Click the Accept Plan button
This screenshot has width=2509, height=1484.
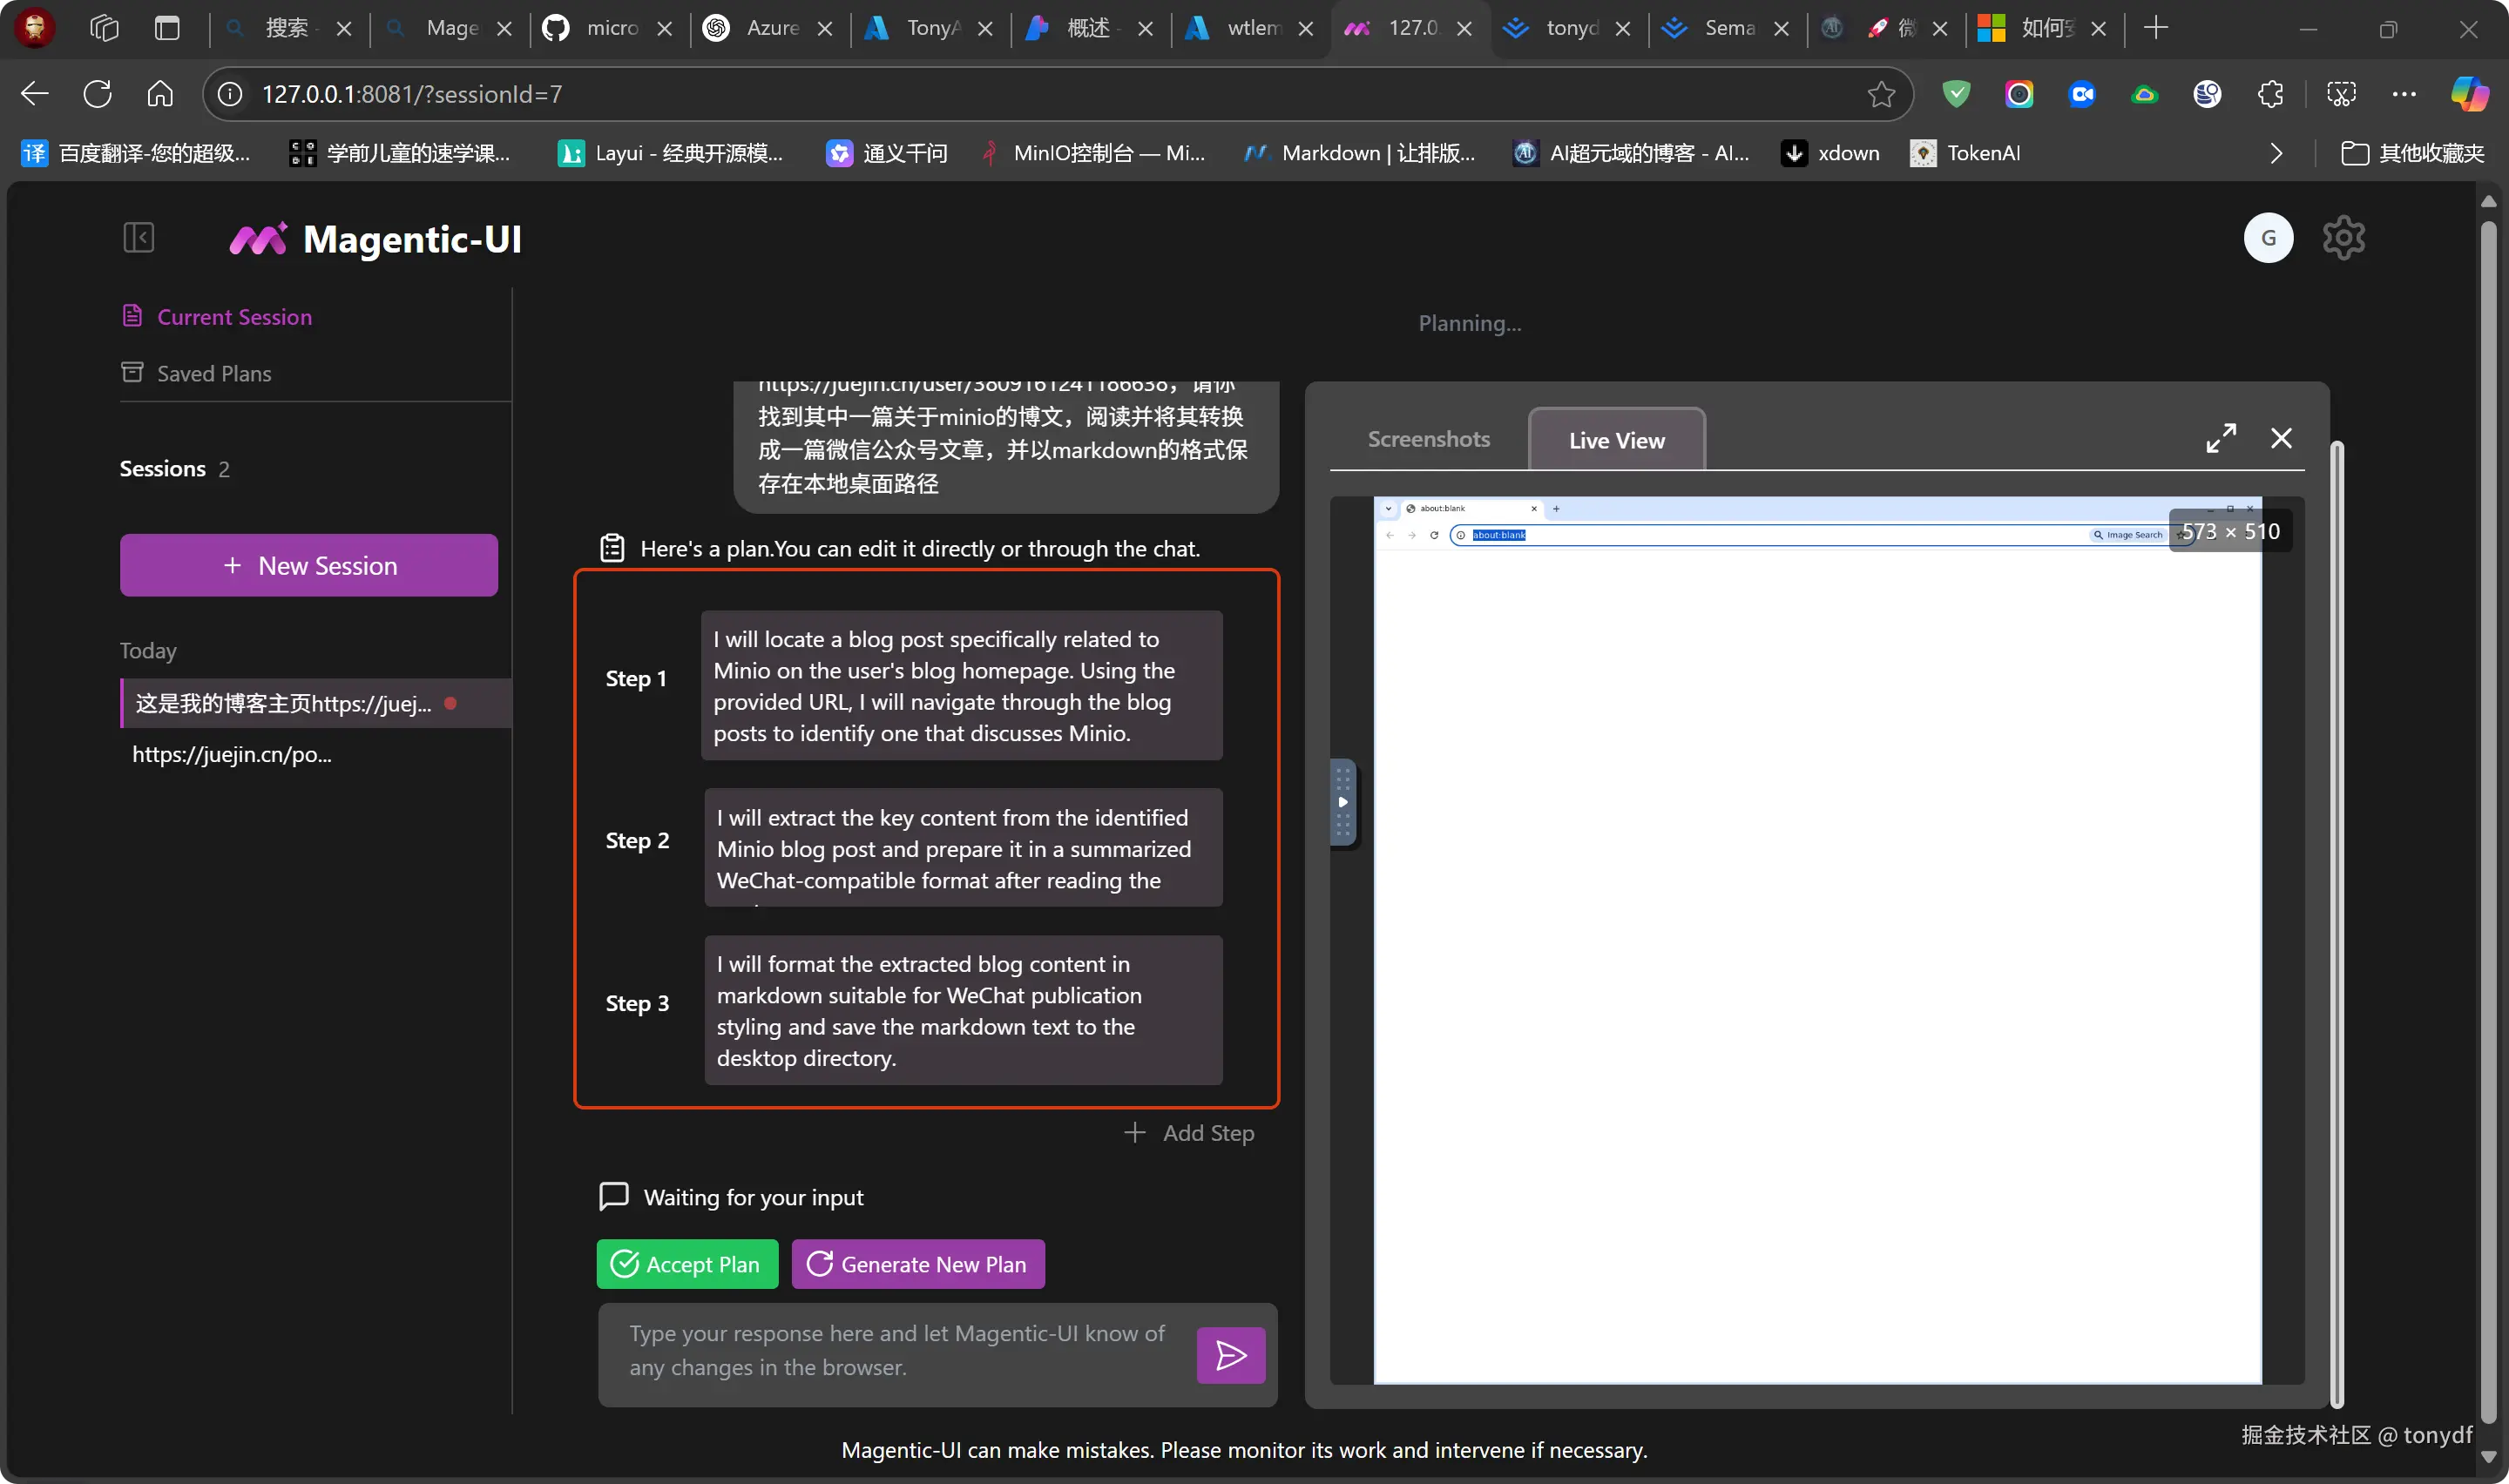pos(686,1264)
